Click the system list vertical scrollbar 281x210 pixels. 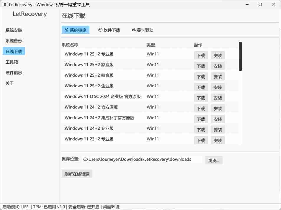240,56
